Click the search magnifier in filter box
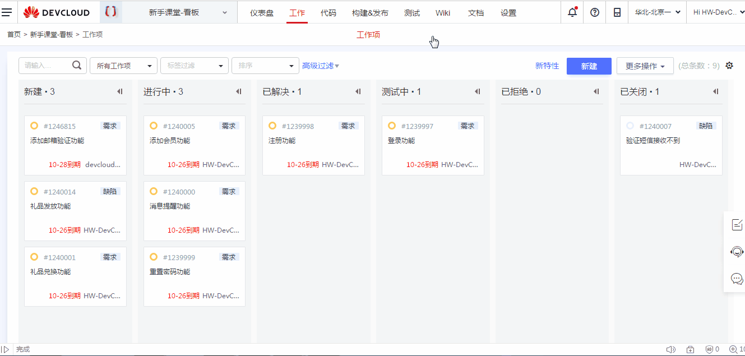Image resolution: width=745 pixels, height=356 pixels. 77,65
